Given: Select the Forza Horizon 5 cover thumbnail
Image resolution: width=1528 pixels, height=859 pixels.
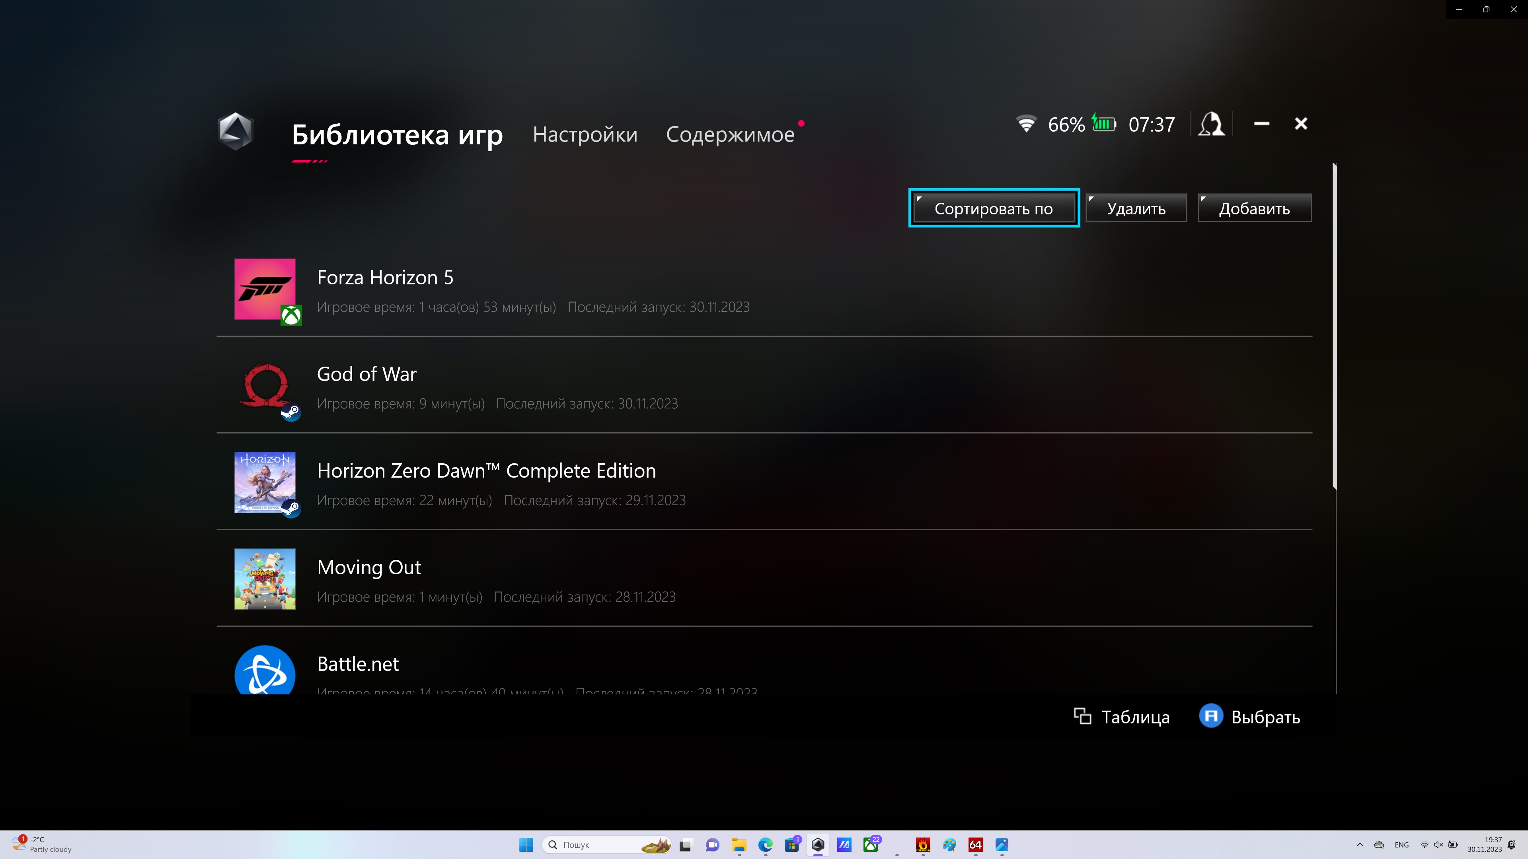Looking at the screenshot, I should coord(265,289).
